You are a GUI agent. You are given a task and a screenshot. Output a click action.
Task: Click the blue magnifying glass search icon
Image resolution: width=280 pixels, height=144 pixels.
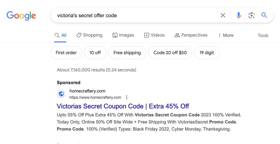pos(264,15)
